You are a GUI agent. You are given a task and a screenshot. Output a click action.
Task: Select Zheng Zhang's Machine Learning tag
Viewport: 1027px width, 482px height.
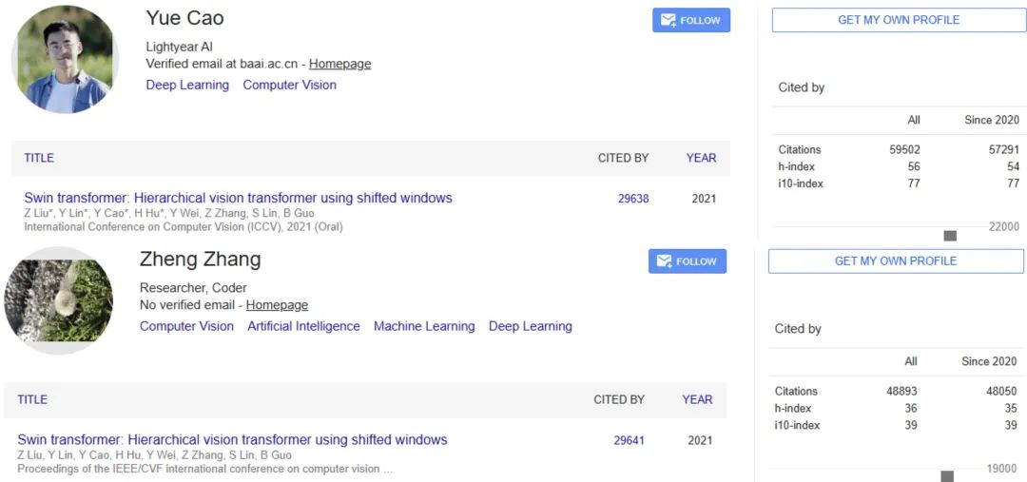pos(424,326)
